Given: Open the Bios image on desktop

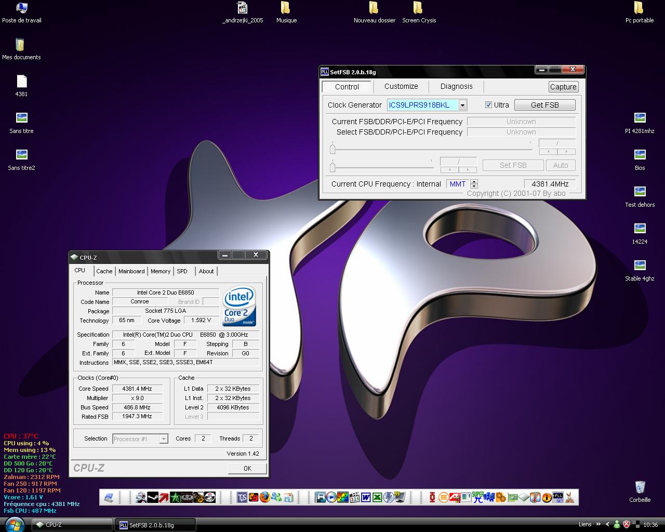Looking at the screenshot, I should (x=640, y=159).
